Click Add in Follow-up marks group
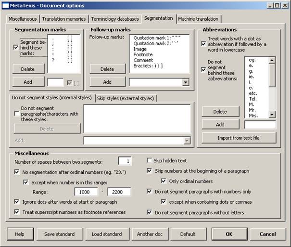The height and width of the screenshot is (247, 291). (108, 82)
